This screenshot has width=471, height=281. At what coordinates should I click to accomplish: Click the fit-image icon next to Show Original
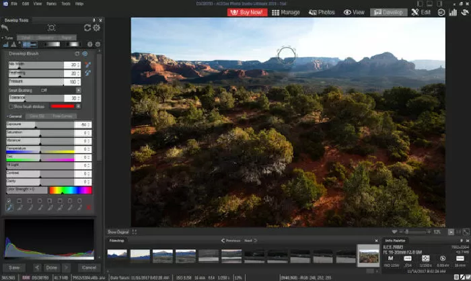click(135, 232)
